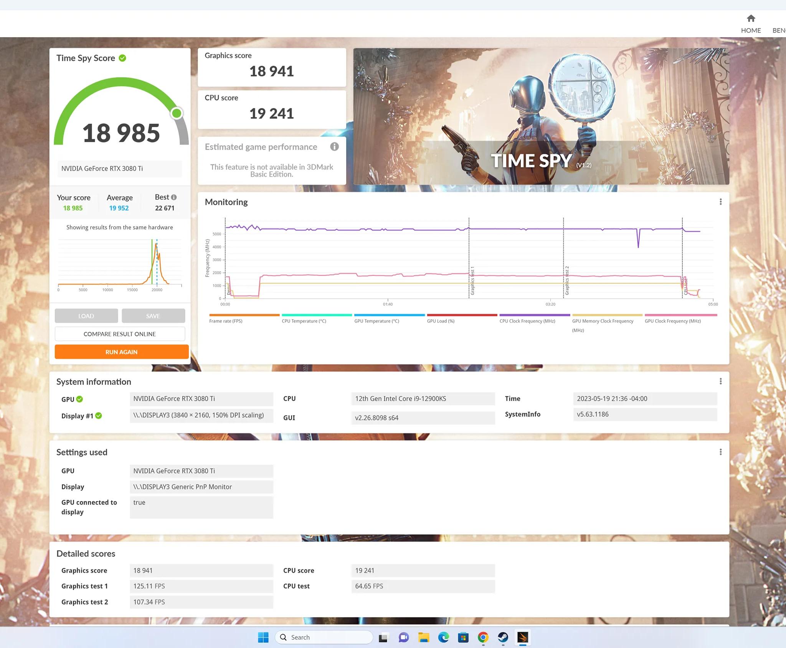Click Average score 19 952 value

pyautogui.click(x=119, y=208)
